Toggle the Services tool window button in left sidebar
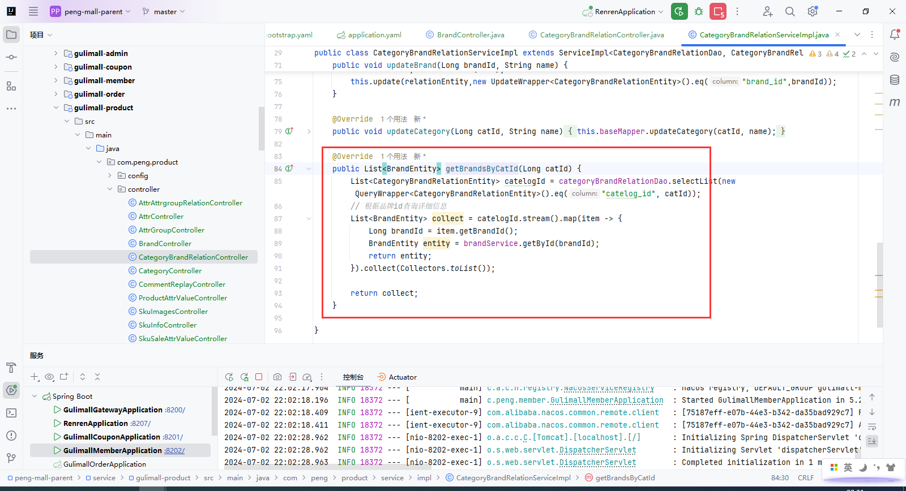906x491 pixels. (x=11, y=390)
